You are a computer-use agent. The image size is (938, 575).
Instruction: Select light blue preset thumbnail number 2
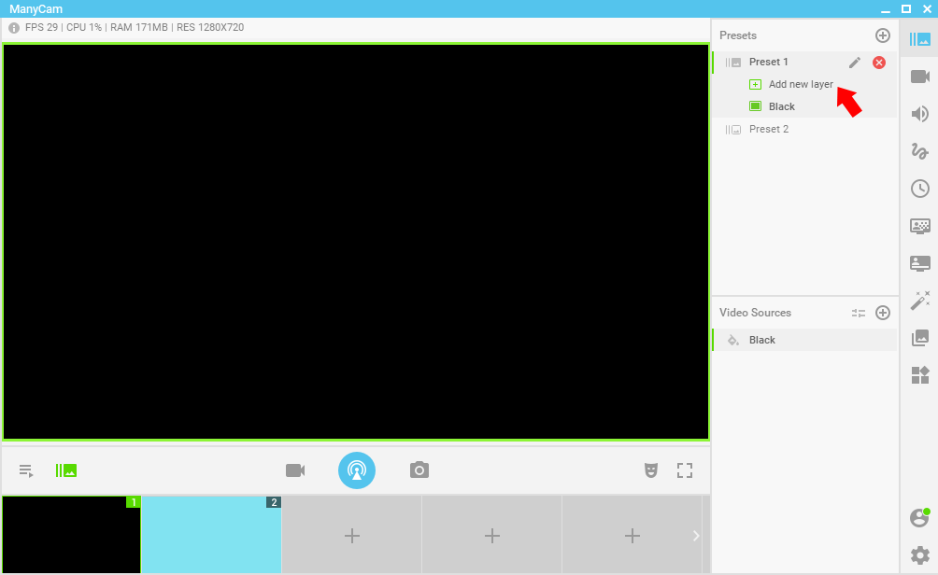[x=211, y=534]
